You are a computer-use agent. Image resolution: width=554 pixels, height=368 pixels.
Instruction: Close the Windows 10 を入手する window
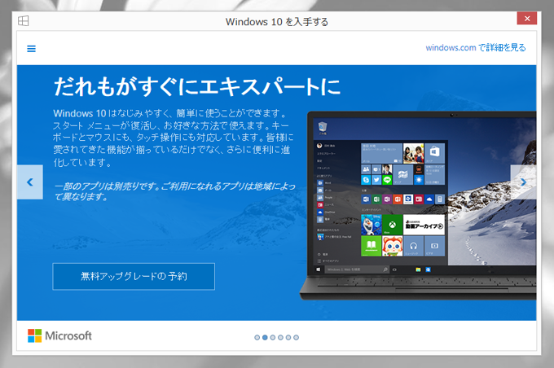pyautogui.click(x=527, y=19)
